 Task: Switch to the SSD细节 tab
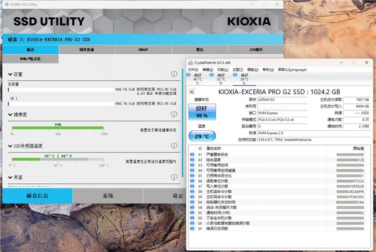point(256,50)
